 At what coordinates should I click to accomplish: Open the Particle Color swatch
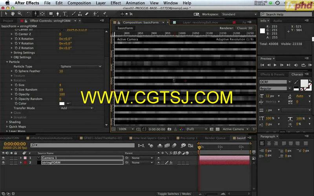coord(62,103)
